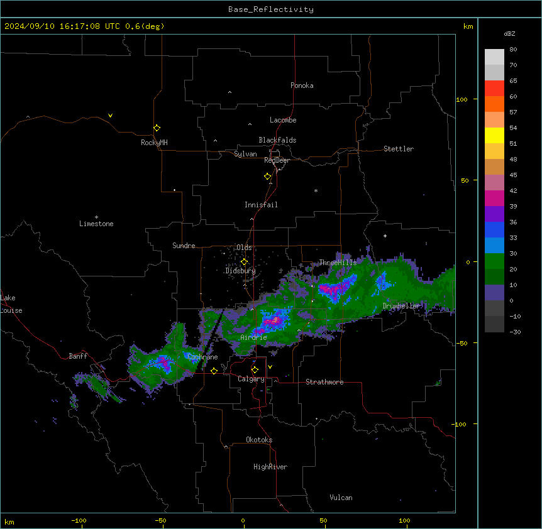Click the yellow diamond marker above RockyMH
Image resolution: width=542 pixels, height=529 pixels.
157,128
